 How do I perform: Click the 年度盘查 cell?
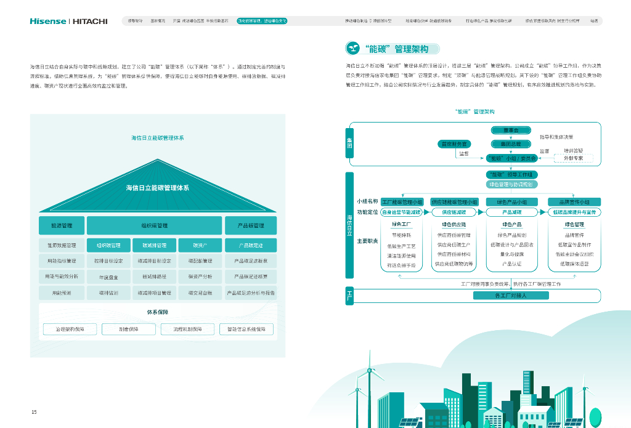108,277
